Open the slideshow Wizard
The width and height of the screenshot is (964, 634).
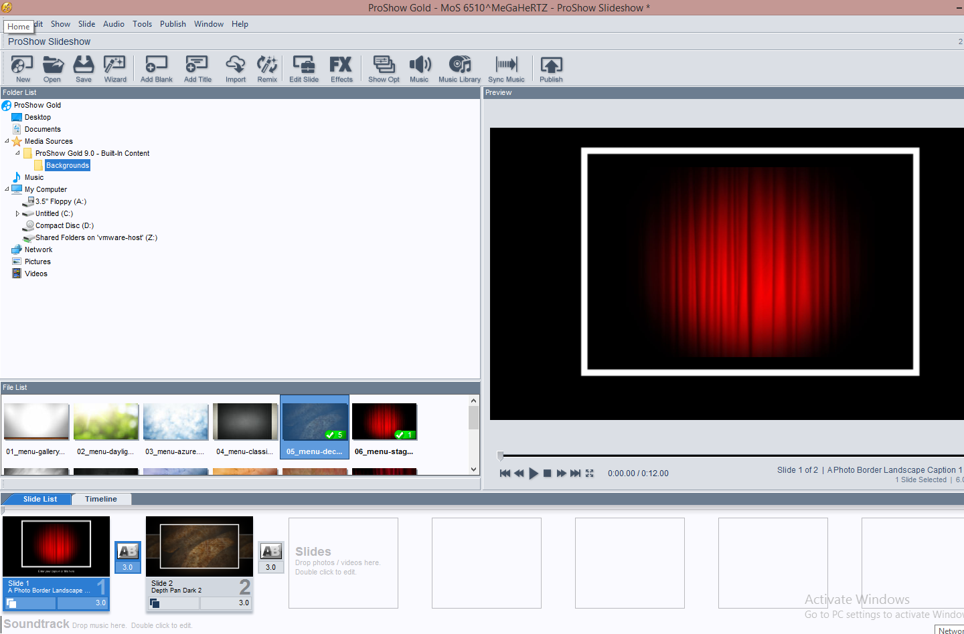(115, 67)
